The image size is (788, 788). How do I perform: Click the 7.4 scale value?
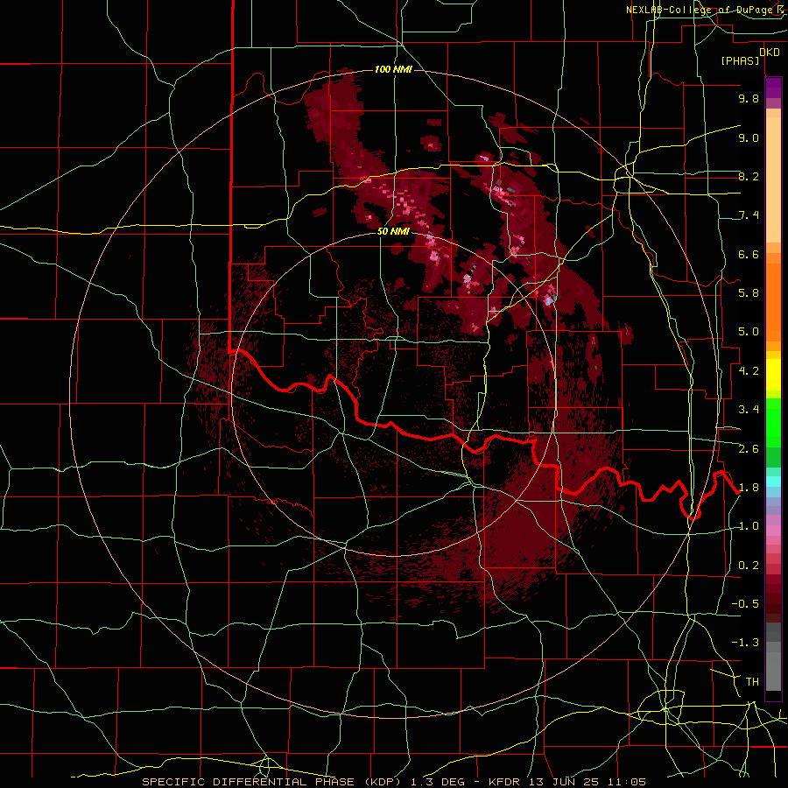(x=749, y=215)
